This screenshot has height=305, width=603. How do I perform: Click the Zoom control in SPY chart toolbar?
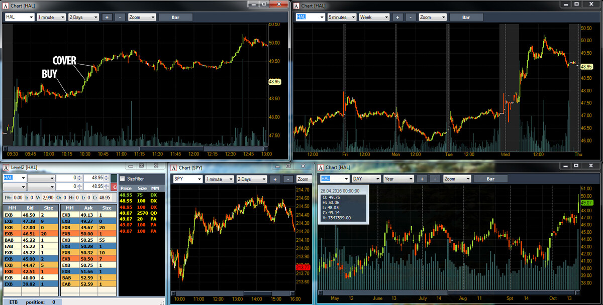[x=303, y=179]
